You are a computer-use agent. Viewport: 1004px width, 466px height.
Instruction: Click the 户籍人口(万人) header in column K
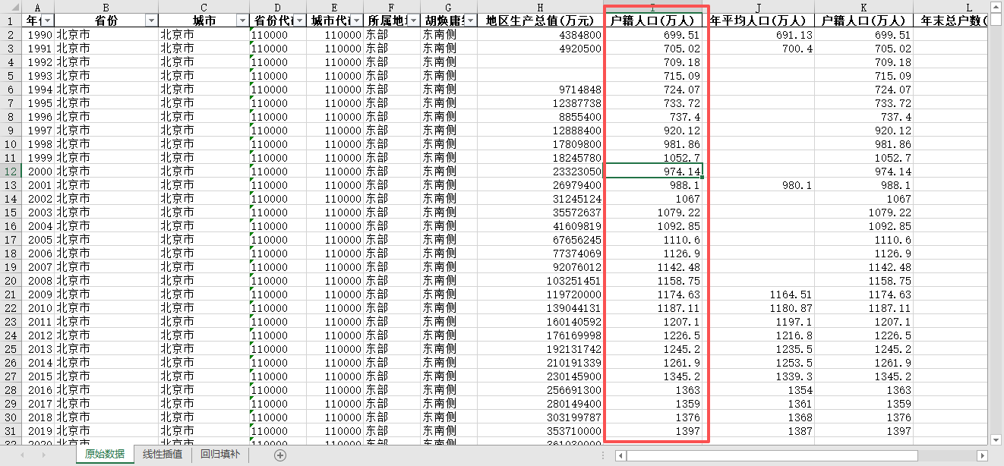click(x=864, y=20)
